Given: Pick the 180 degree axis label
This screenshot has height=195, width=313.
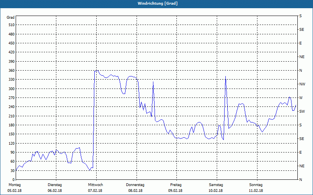Looking at the screenshot, I should (12, 125).
